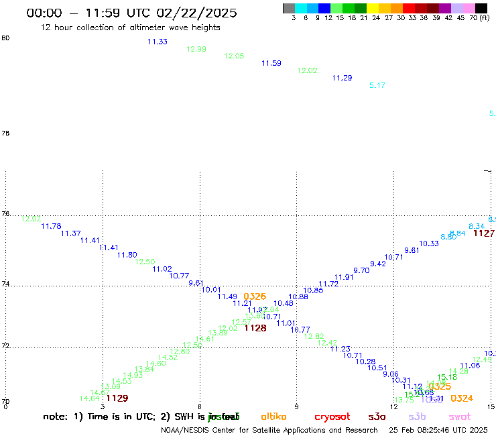Image resolution: width=496 pixels, height=436 pixels.
Task: Click the wave height value 9.06
Action: point(391,374)
